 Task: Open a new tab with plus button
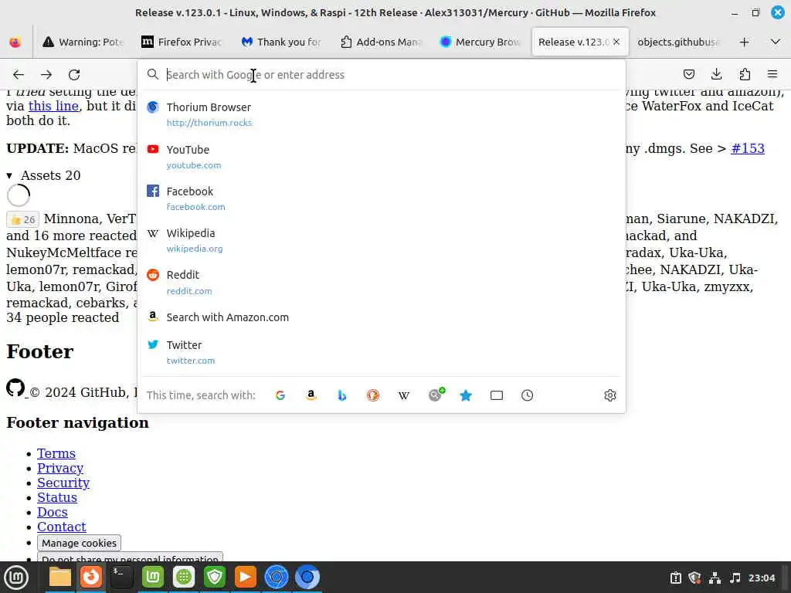744,42
